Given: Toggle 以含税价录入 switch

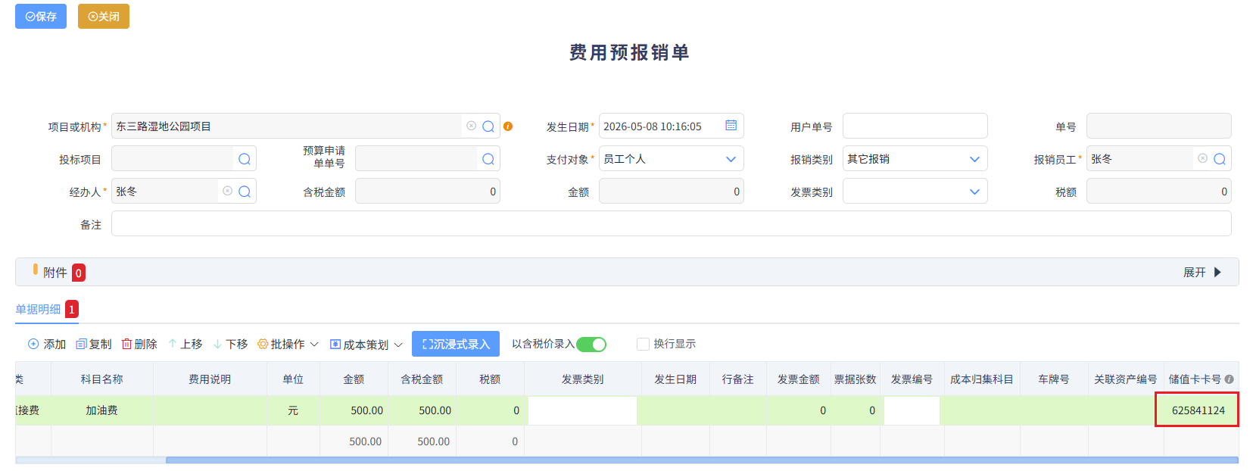Looking at the screenshot, I should point(591,345).
